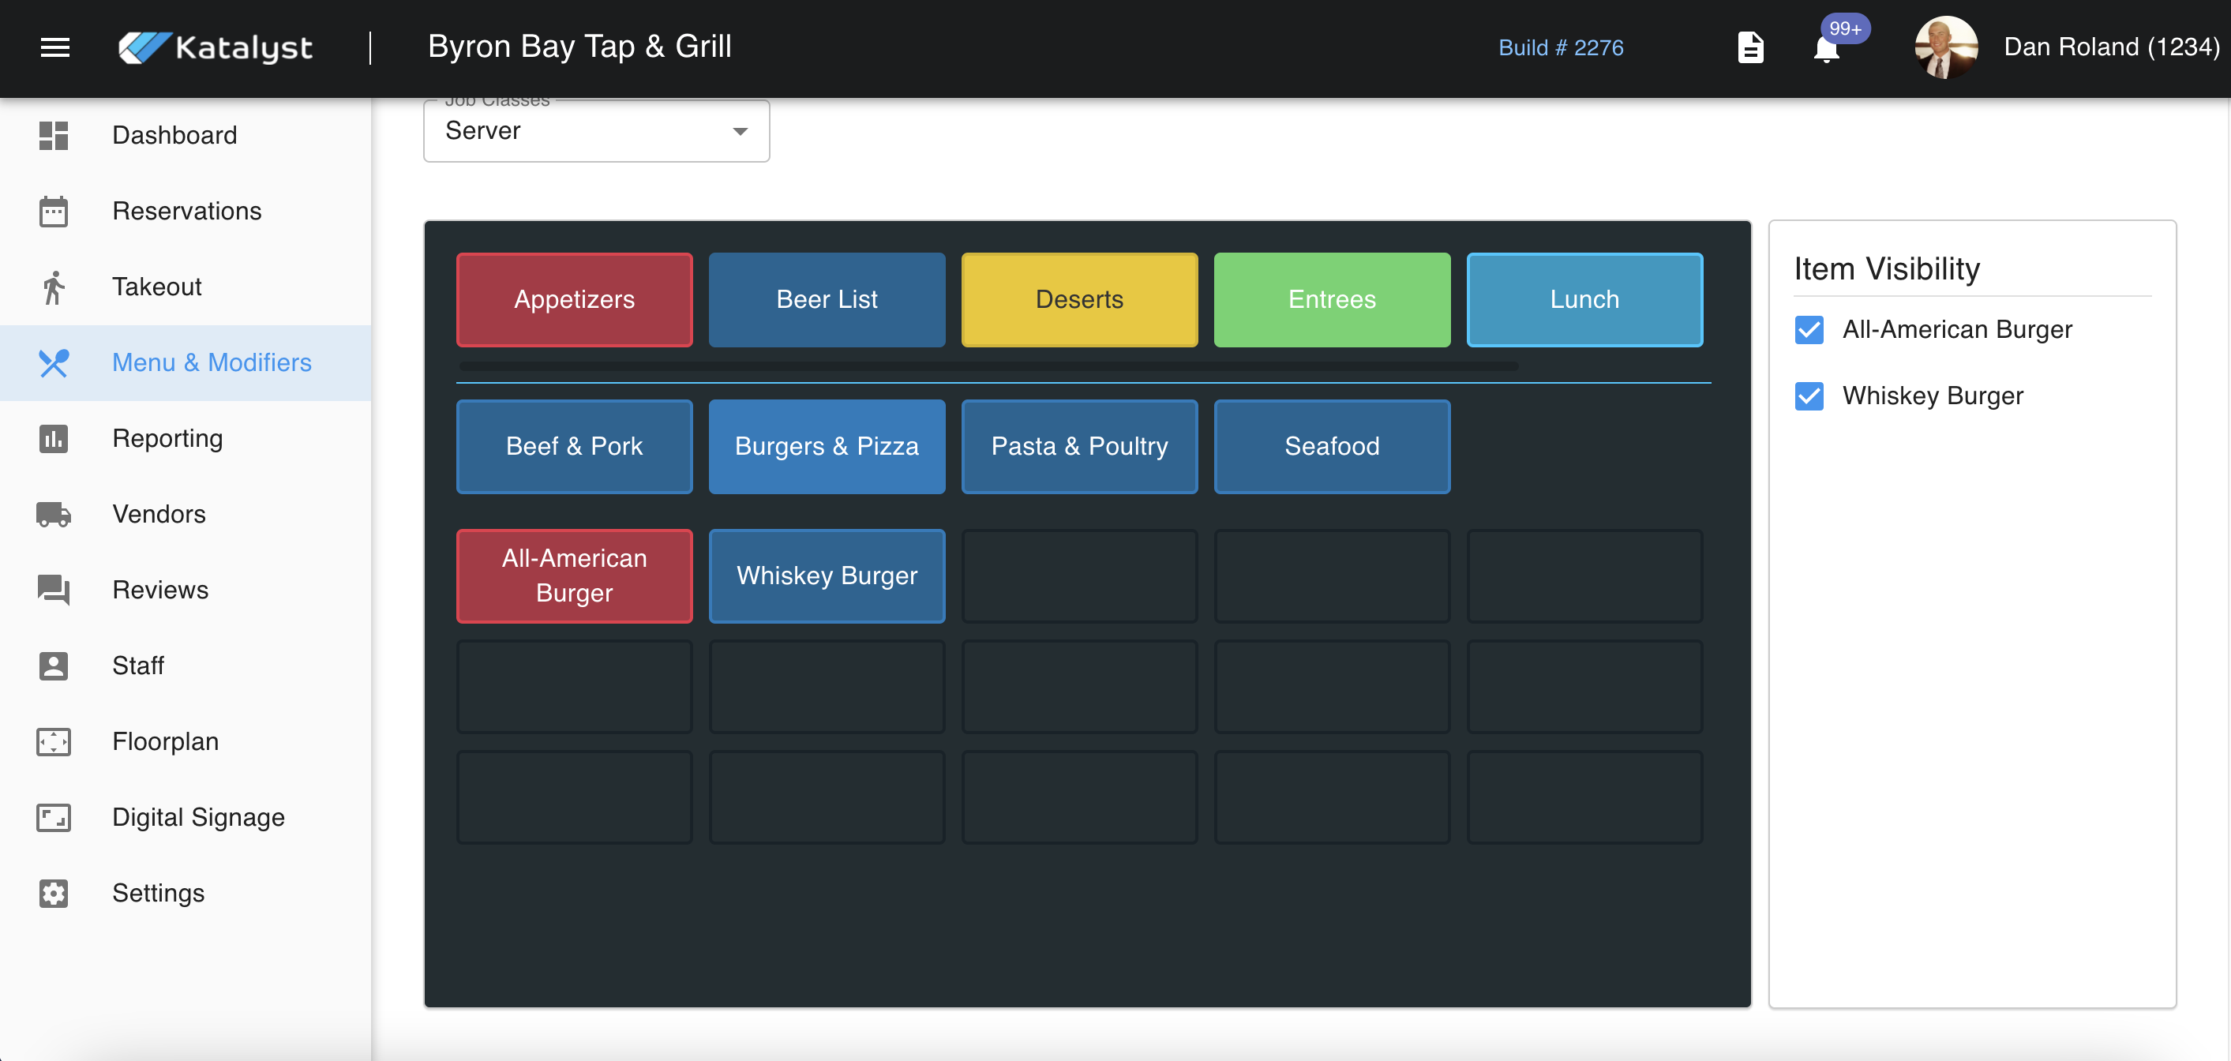Viewport: 2231px width, 1061px height.
Task: Open the hamburger navigation menu
Action: point(54,47)
